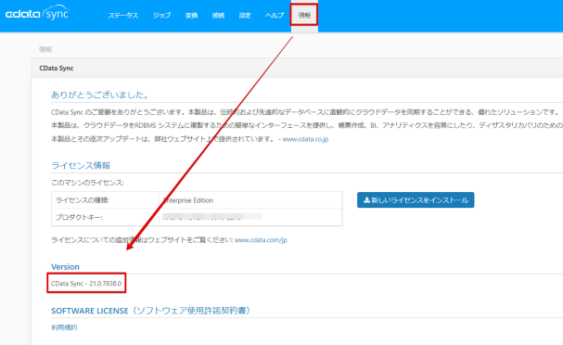Switch to the 変換 tab

point(191,16)
